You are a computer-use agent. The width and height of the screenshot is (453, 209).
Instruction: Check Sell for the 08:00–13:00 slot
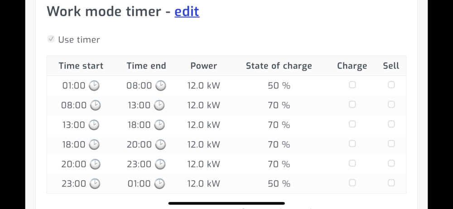pos(391,104)
